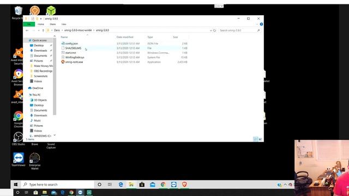Click the New folder icon in Explorer title bar
349x196 pixels.
(37, 19)
